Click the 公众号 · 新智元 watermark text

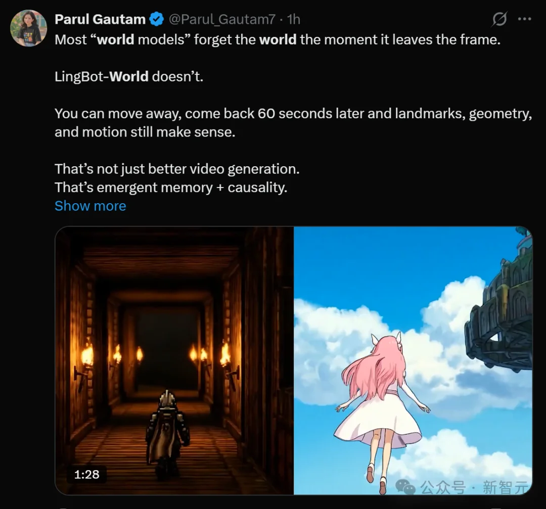pos(475,487)
